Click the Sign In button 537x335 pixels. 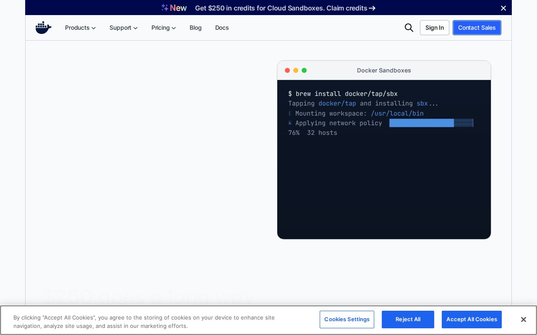point(435,28)
